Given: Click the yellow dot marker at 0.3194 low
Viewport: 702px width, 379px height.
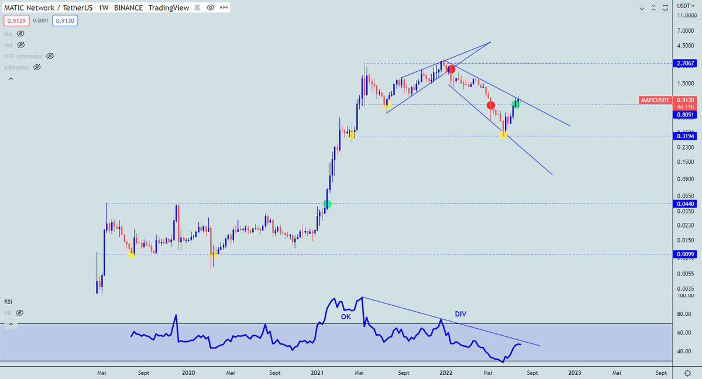Looking at the screenshot, I should (x=503, y=135).
